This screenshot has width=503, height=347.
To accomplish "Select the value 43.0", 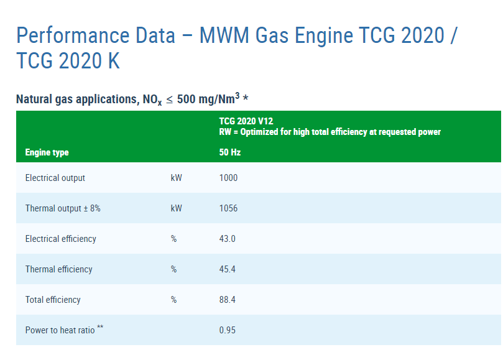I will pyautogui.click(x=227, y=239).
